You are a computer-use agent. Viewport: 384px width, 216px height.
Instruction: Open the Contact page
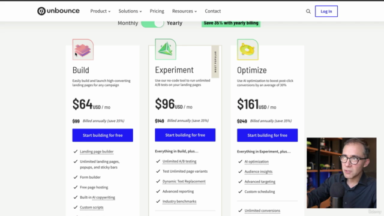213,11
